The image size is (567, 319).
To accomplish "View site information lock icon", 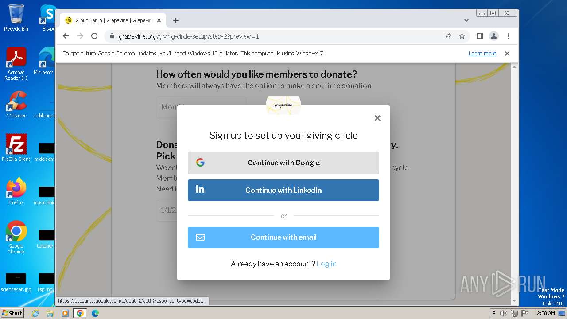I will pyautogui.click(x=112, y=36).
